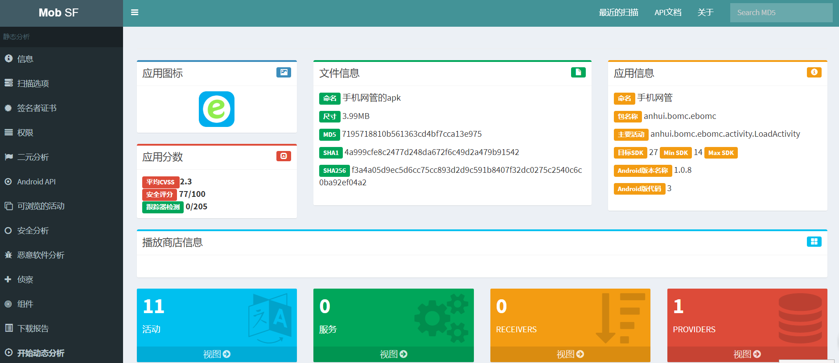Screen dimensions: 839x363
Task: Click the app info circle icon
Action: pos(814,72)
